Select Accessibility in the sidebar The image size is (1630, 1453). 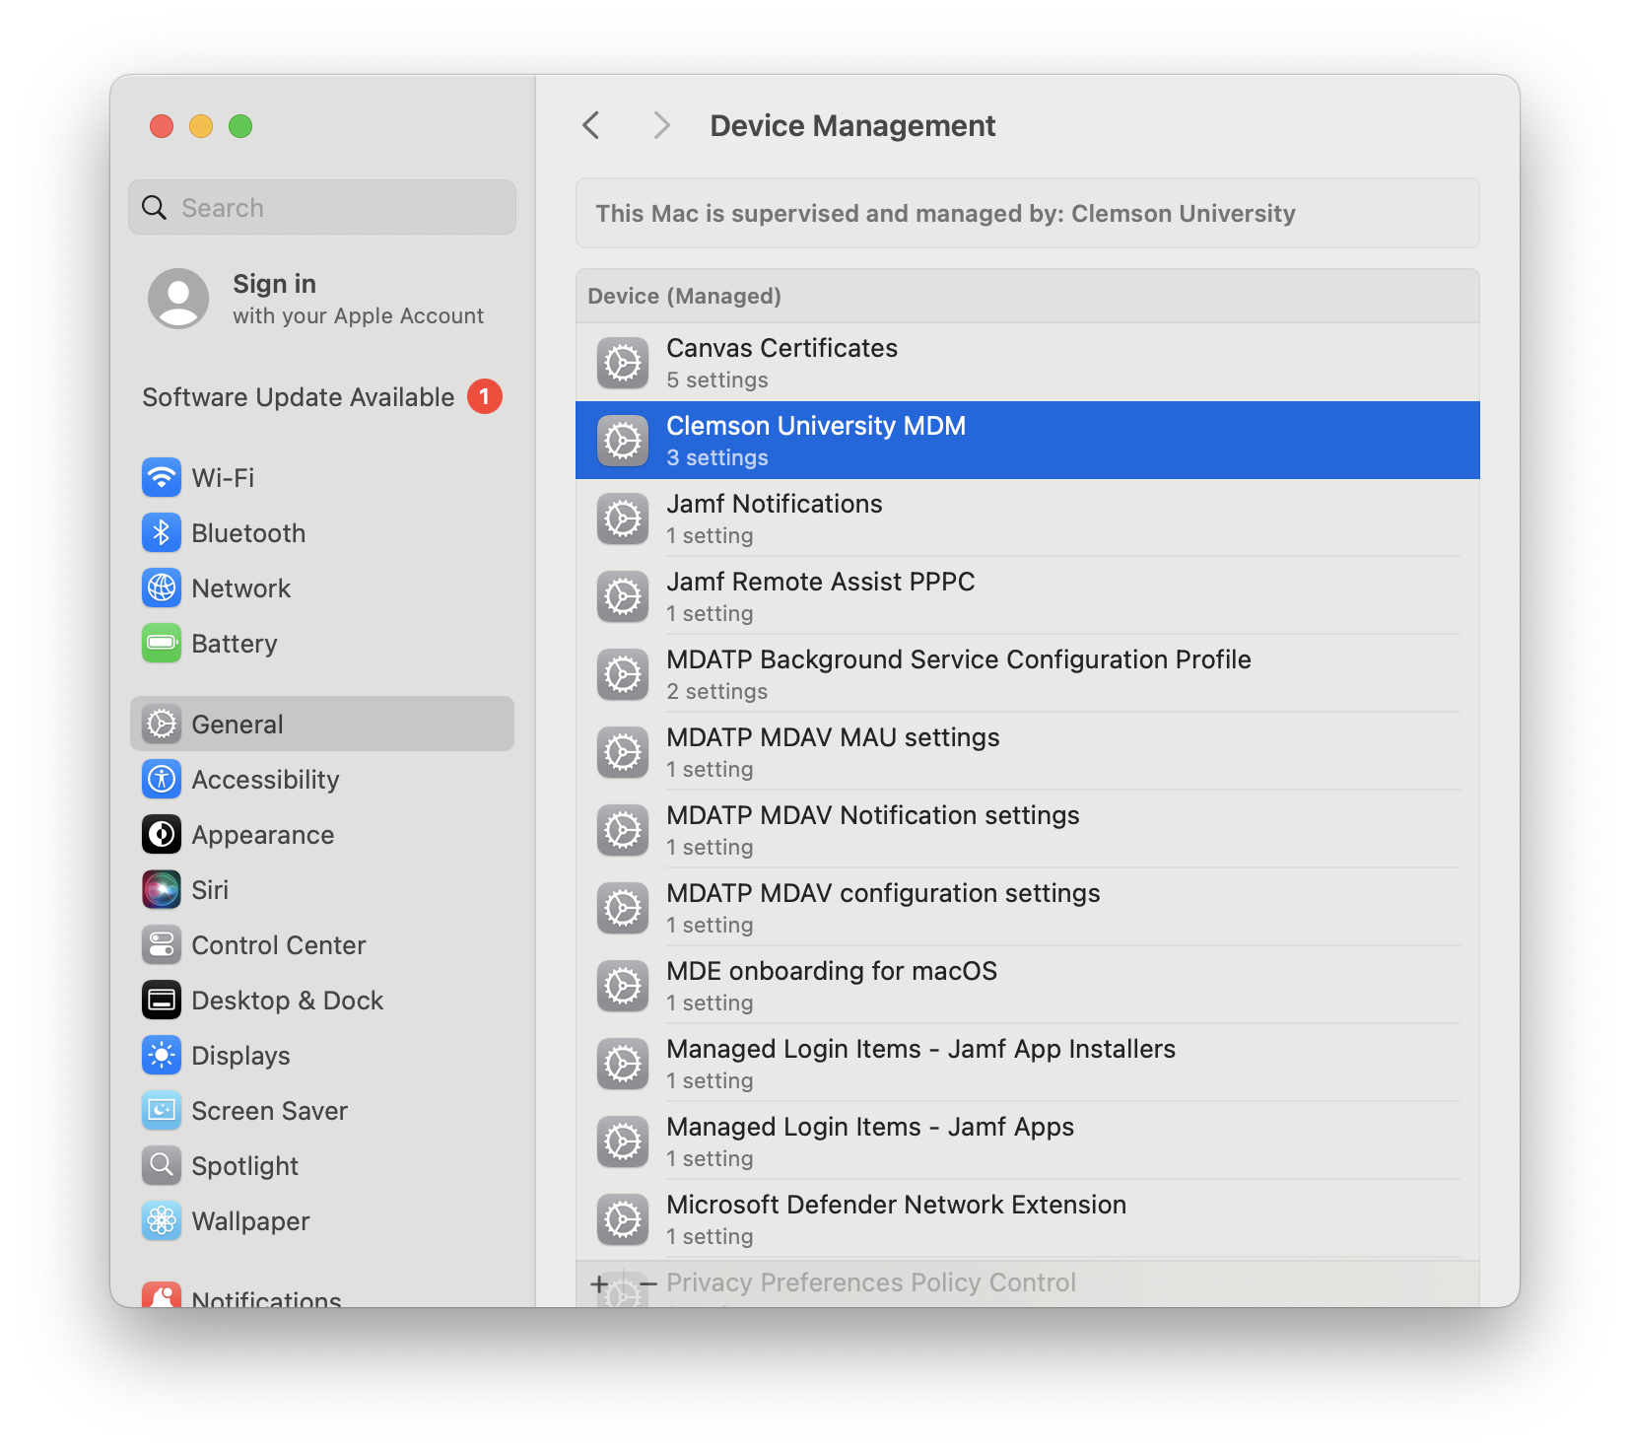point(322,780)
